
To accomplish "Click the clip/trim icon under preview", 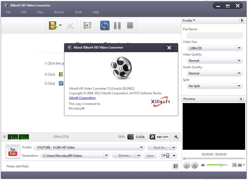I will pyautogui.click(x=234, y=165).
